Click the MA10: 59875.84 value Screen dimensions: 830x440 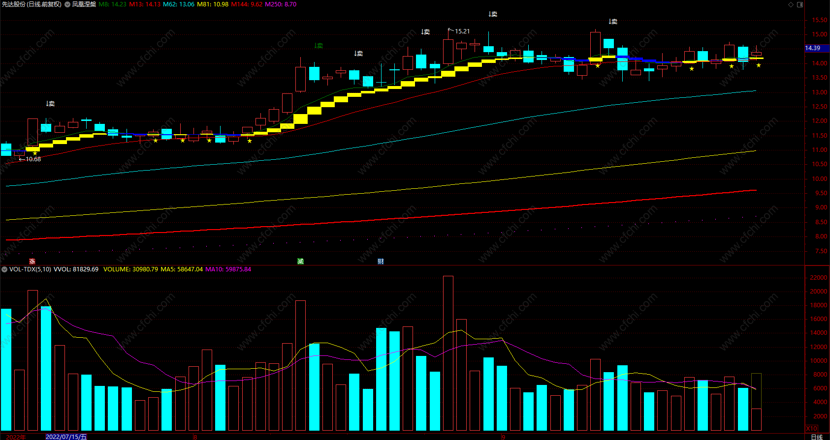pyautogui.click(x=228, y=269)
